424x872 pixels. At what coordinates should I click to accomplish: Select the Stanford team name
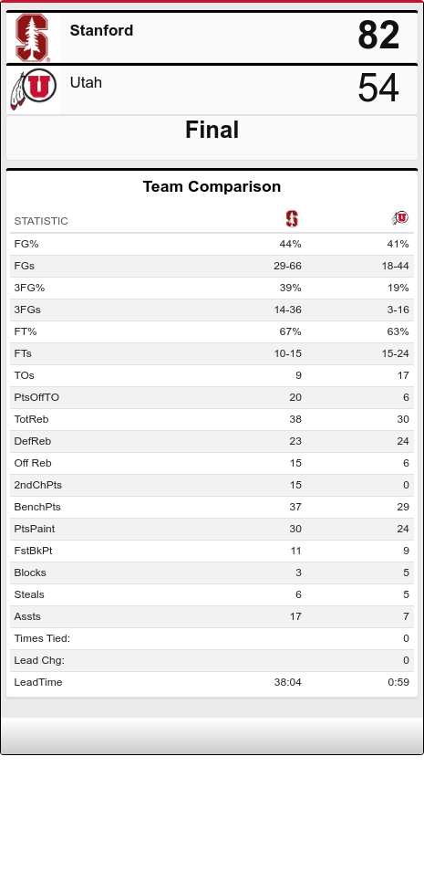[101, 30]
